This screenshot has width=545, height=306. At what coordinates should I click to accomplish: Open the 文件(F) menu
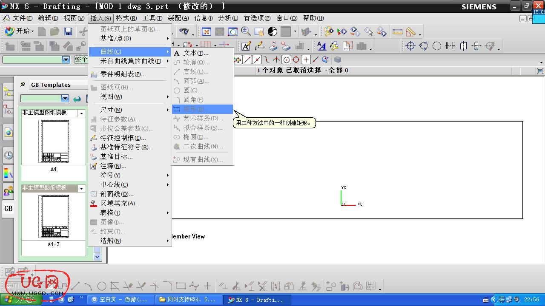click(23, 18)
